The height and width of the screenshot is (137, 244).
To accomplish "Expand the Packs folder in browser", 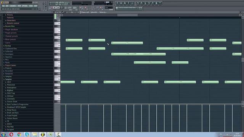I will coord(8,62).
